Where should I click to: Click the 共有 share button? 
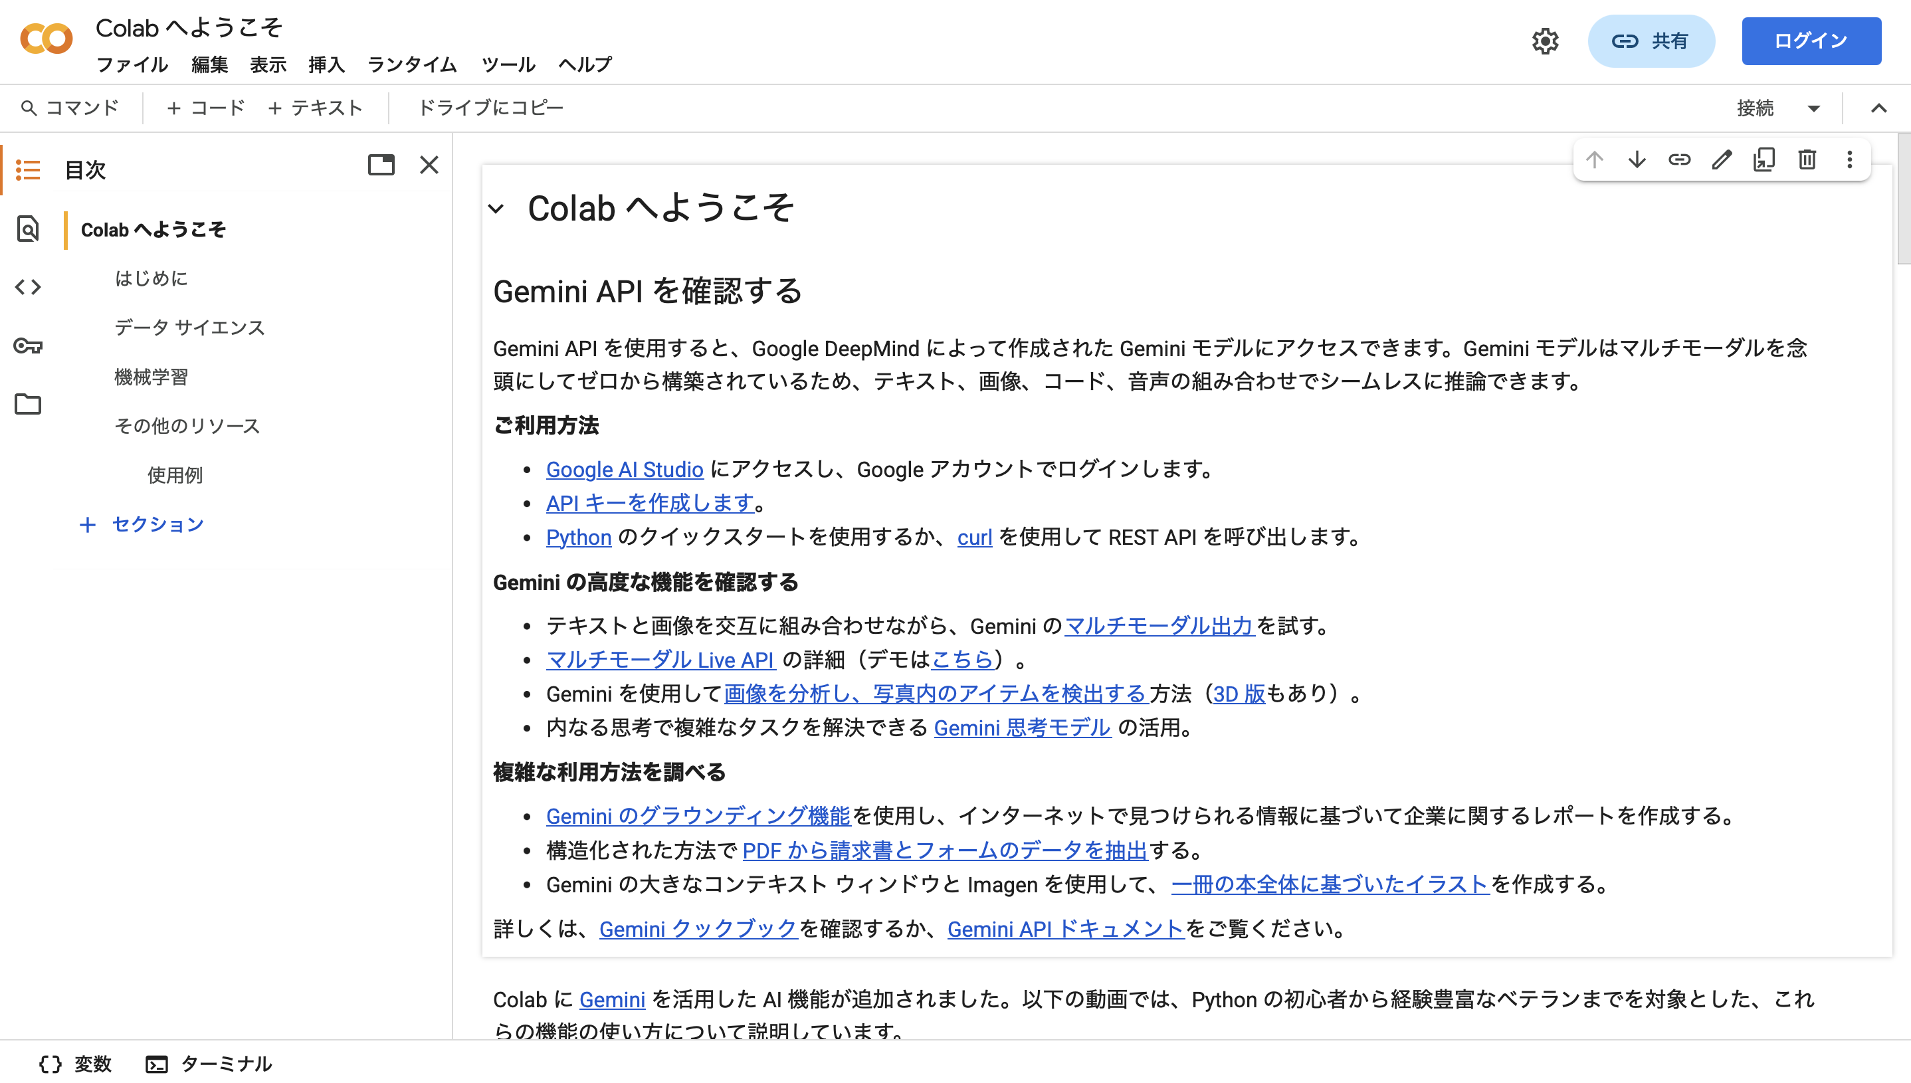click(1651, 41)
